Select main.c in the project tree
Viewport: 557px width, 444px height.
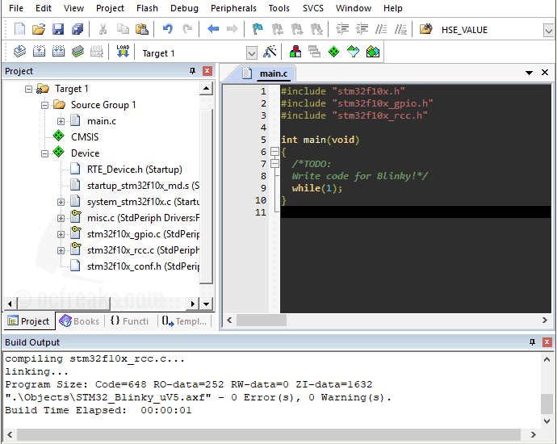point(101,121)
